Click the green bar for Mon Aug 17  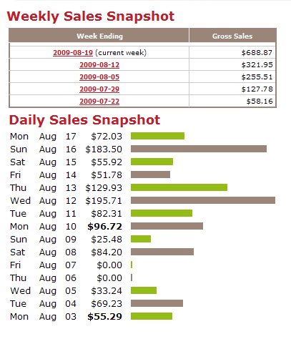157,136
